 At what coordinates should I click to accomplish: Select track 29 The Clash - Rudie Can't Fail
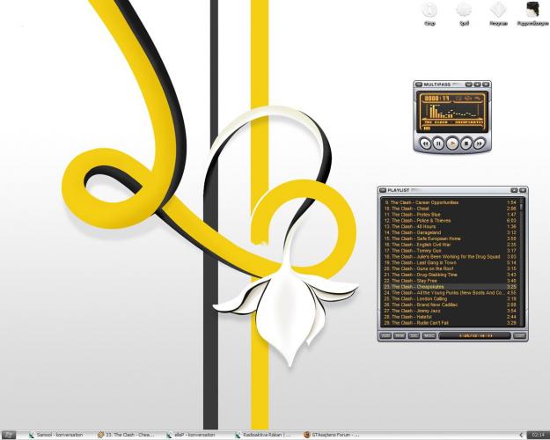(x=451, y=323)
